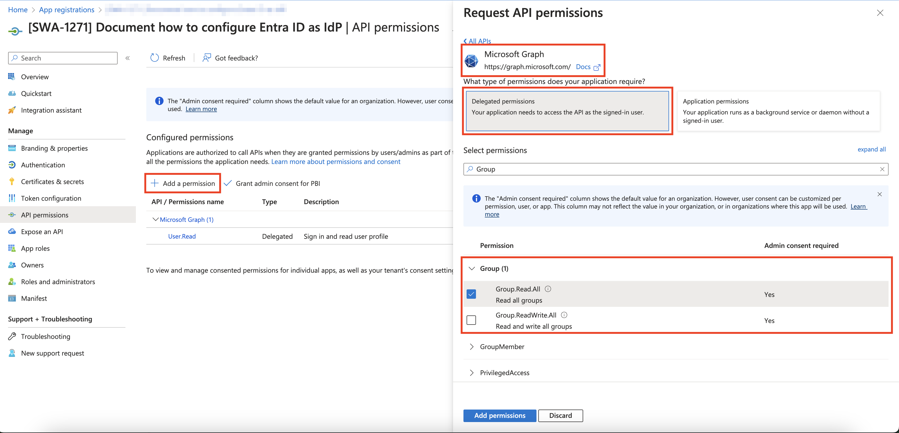Screen dimensions: 899x433
Task: Click Home in the breadcrumb
Action: coord(18,9)
